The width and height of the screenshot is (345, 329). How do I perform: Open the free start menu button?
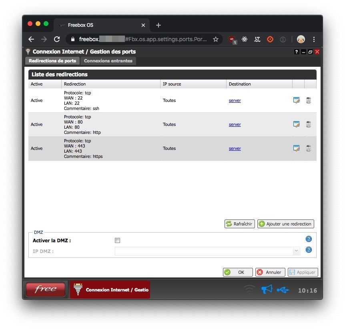pos(45,289)
